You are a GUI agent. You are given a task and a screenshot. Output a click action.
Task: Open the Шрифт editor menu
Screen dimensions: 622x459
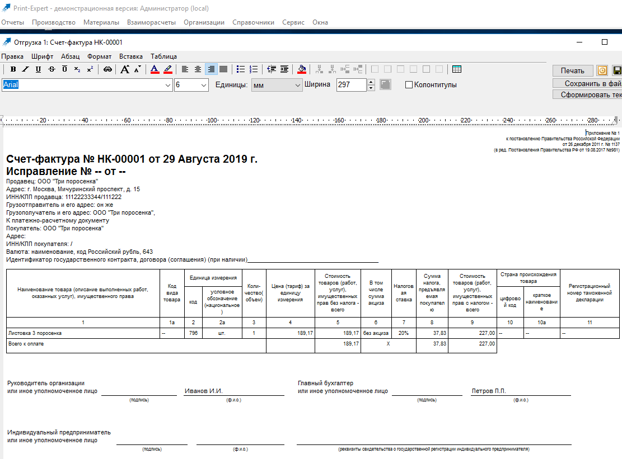click(43, 56)
